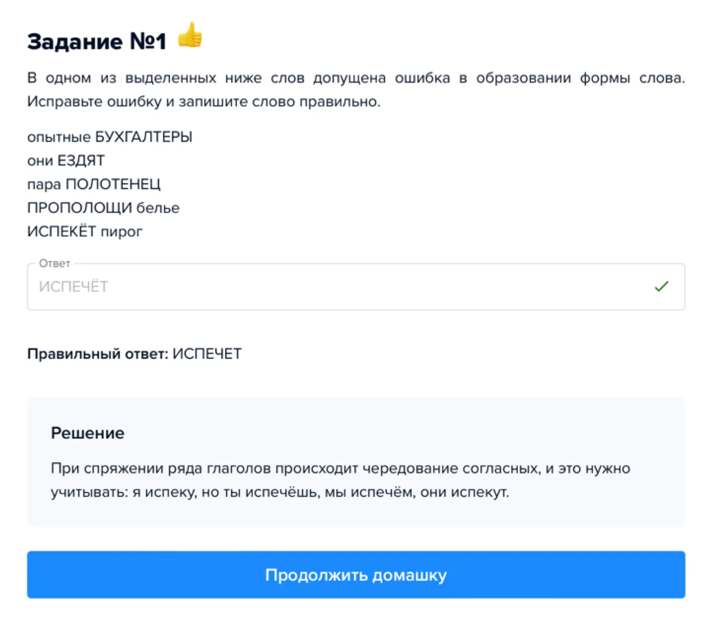Click the thumbs-up emoji icon
This screenshot has height=628, width=712.
click(190, 35)
